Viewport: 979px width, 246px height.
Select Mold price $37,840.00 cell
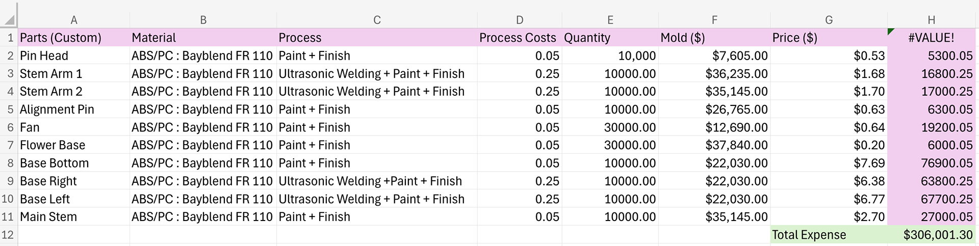click(714, 145)
